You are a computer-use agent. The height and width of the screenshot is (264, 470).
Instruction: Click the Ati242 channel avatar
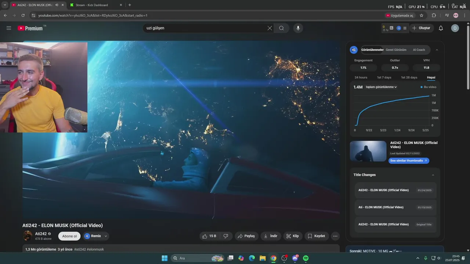point(28,236)
